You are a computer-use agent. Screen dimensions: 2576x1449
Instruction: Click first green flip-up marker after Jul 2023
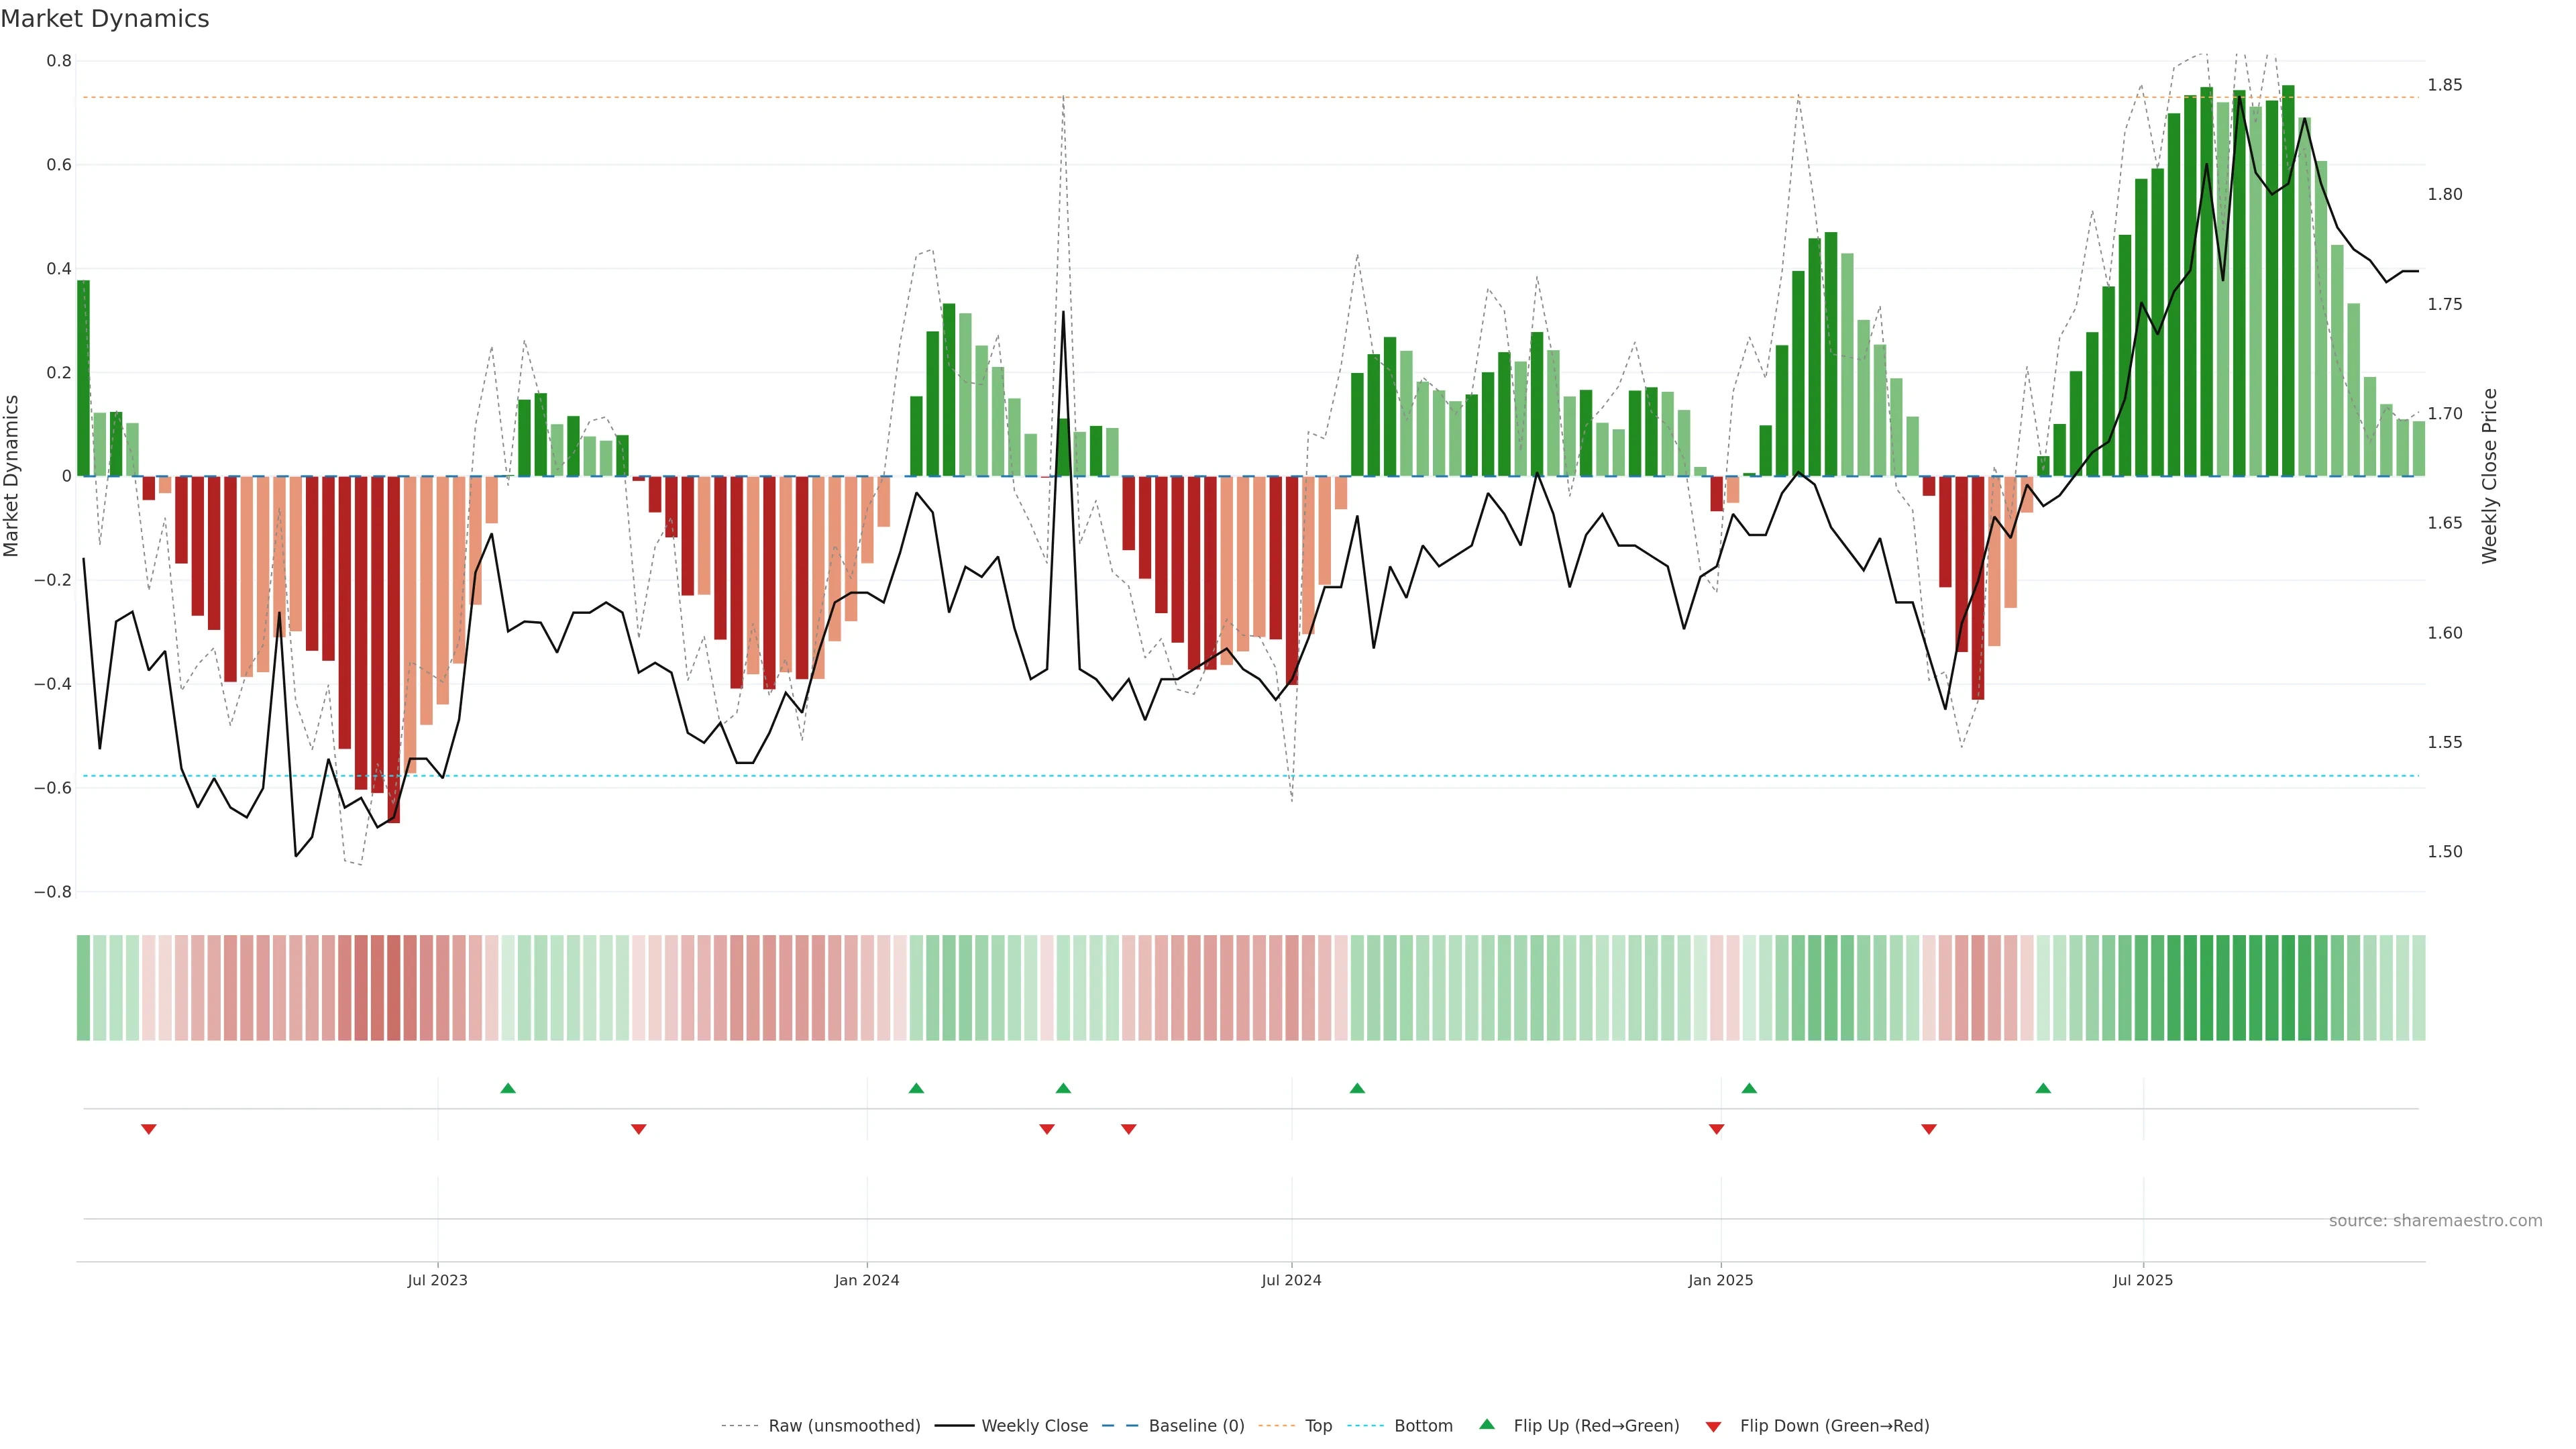pos(508,1088)
